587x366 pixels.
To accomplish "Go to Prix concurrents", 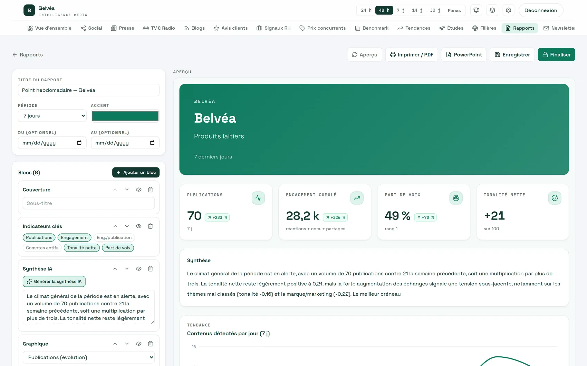I will click(323, 28).
